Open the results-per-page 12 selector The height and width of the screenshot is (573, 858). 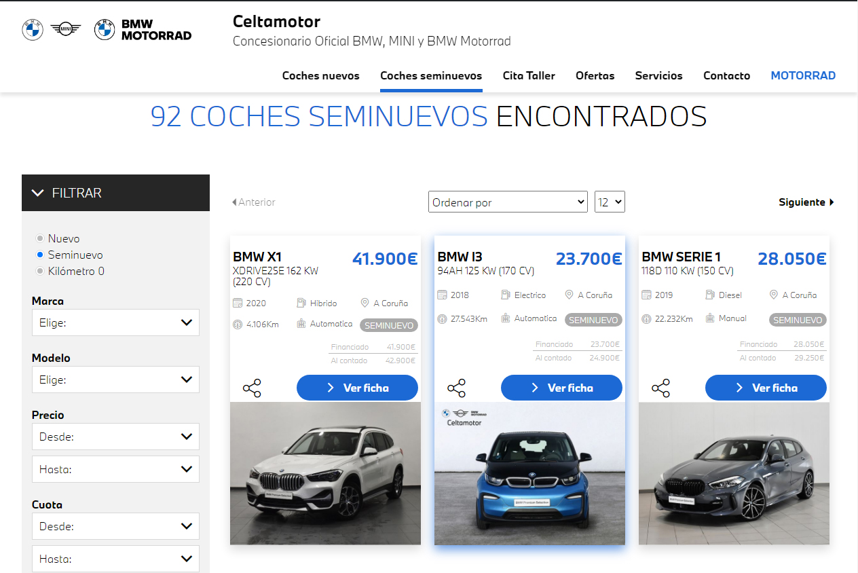(x=610, y=202)
